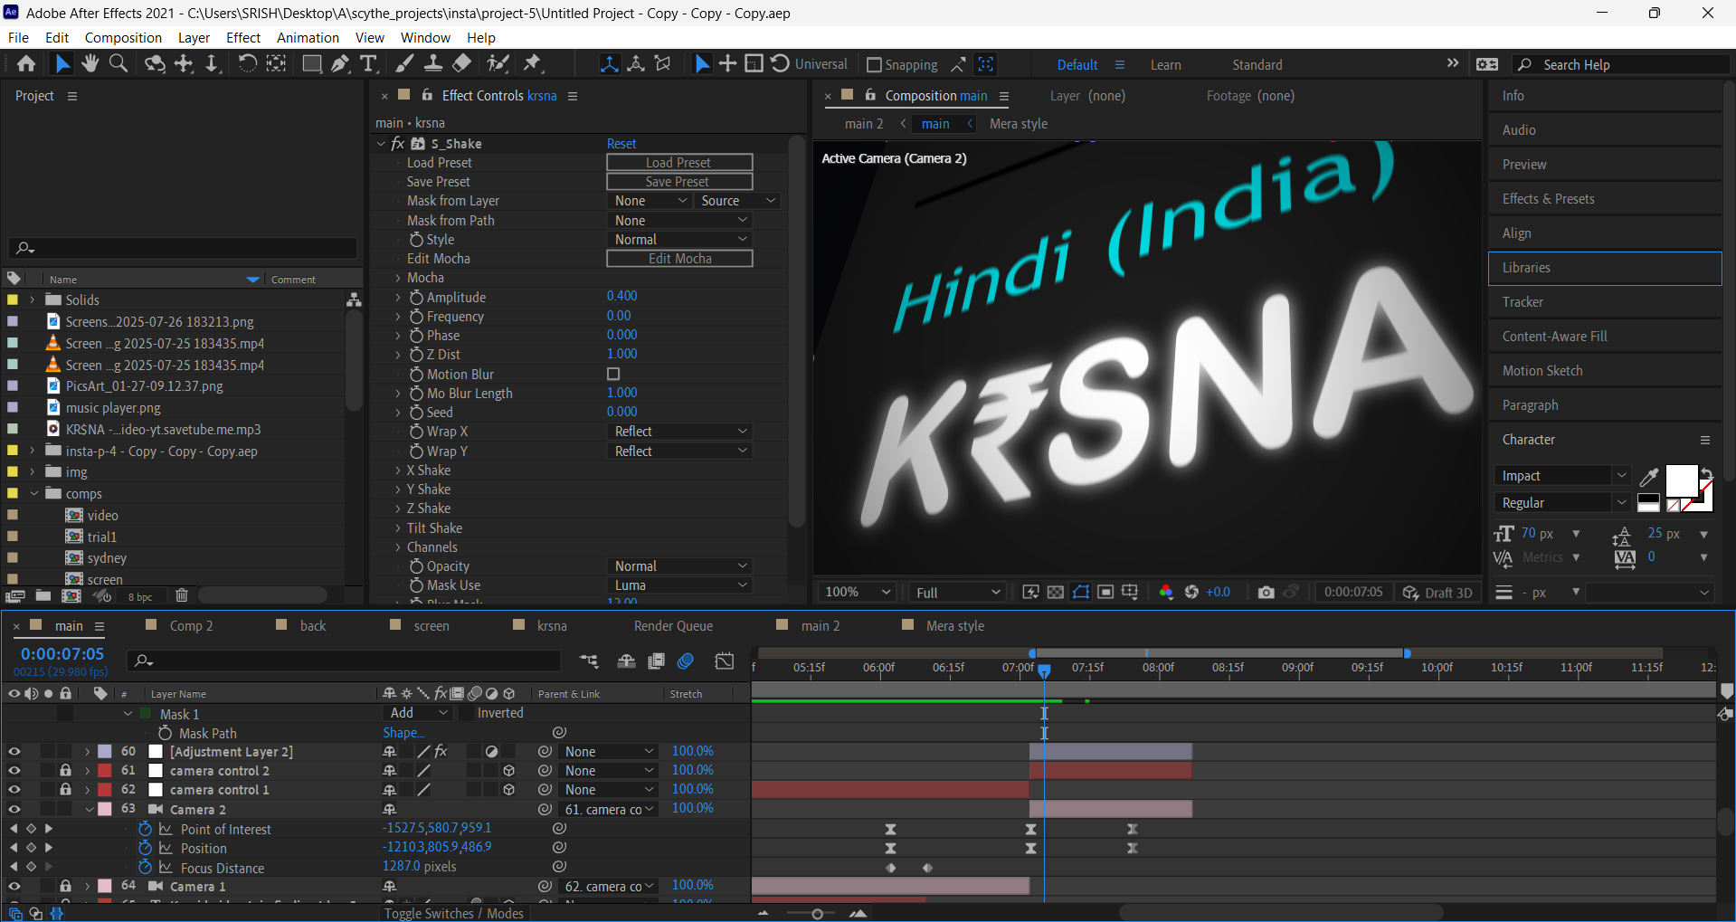Image resolution: width=1736 pixels, height=922 pixels.
Task: Click the Position stopwatch of Camera 2
Action: [145, 848]
